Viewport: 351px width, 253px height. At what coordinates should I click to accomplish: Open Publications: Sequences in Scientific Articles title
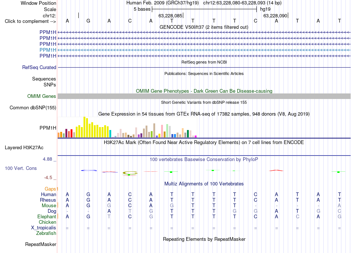204,73
